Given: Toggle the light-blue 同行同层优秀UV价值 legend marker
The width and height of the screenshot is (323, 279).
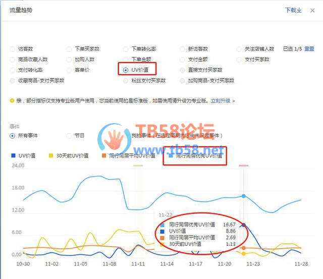Looking at the screenshot, I should 171,156.
